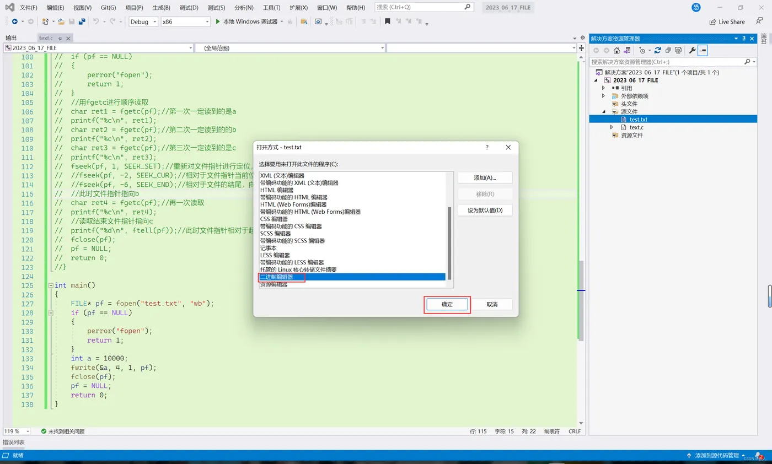Click the save all icon
772x464 pixels.
[82, 21]
